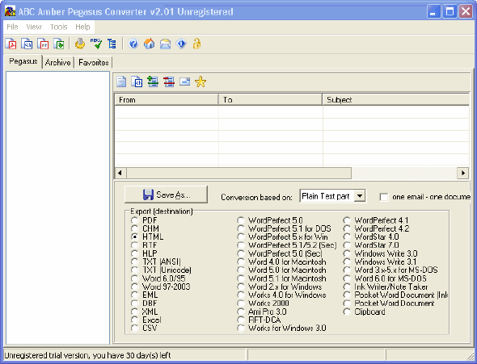Click the To column header
This screenshot has height=364, width=477.
click(270, 99)
